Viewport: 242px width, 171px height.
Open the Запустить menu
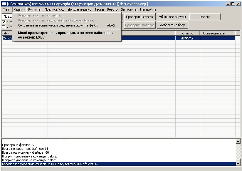tap(129, 9)
